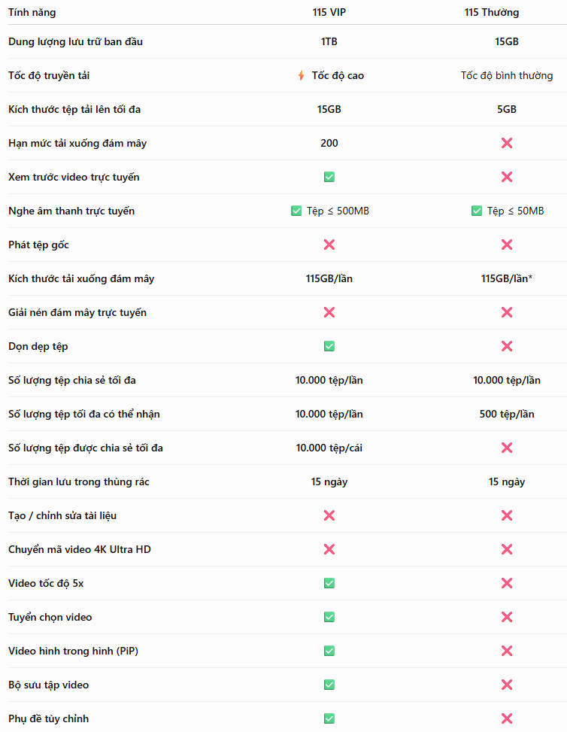Click the 1TB storage value
This screenshot has width=567, height=732.
tap(329, 41)
